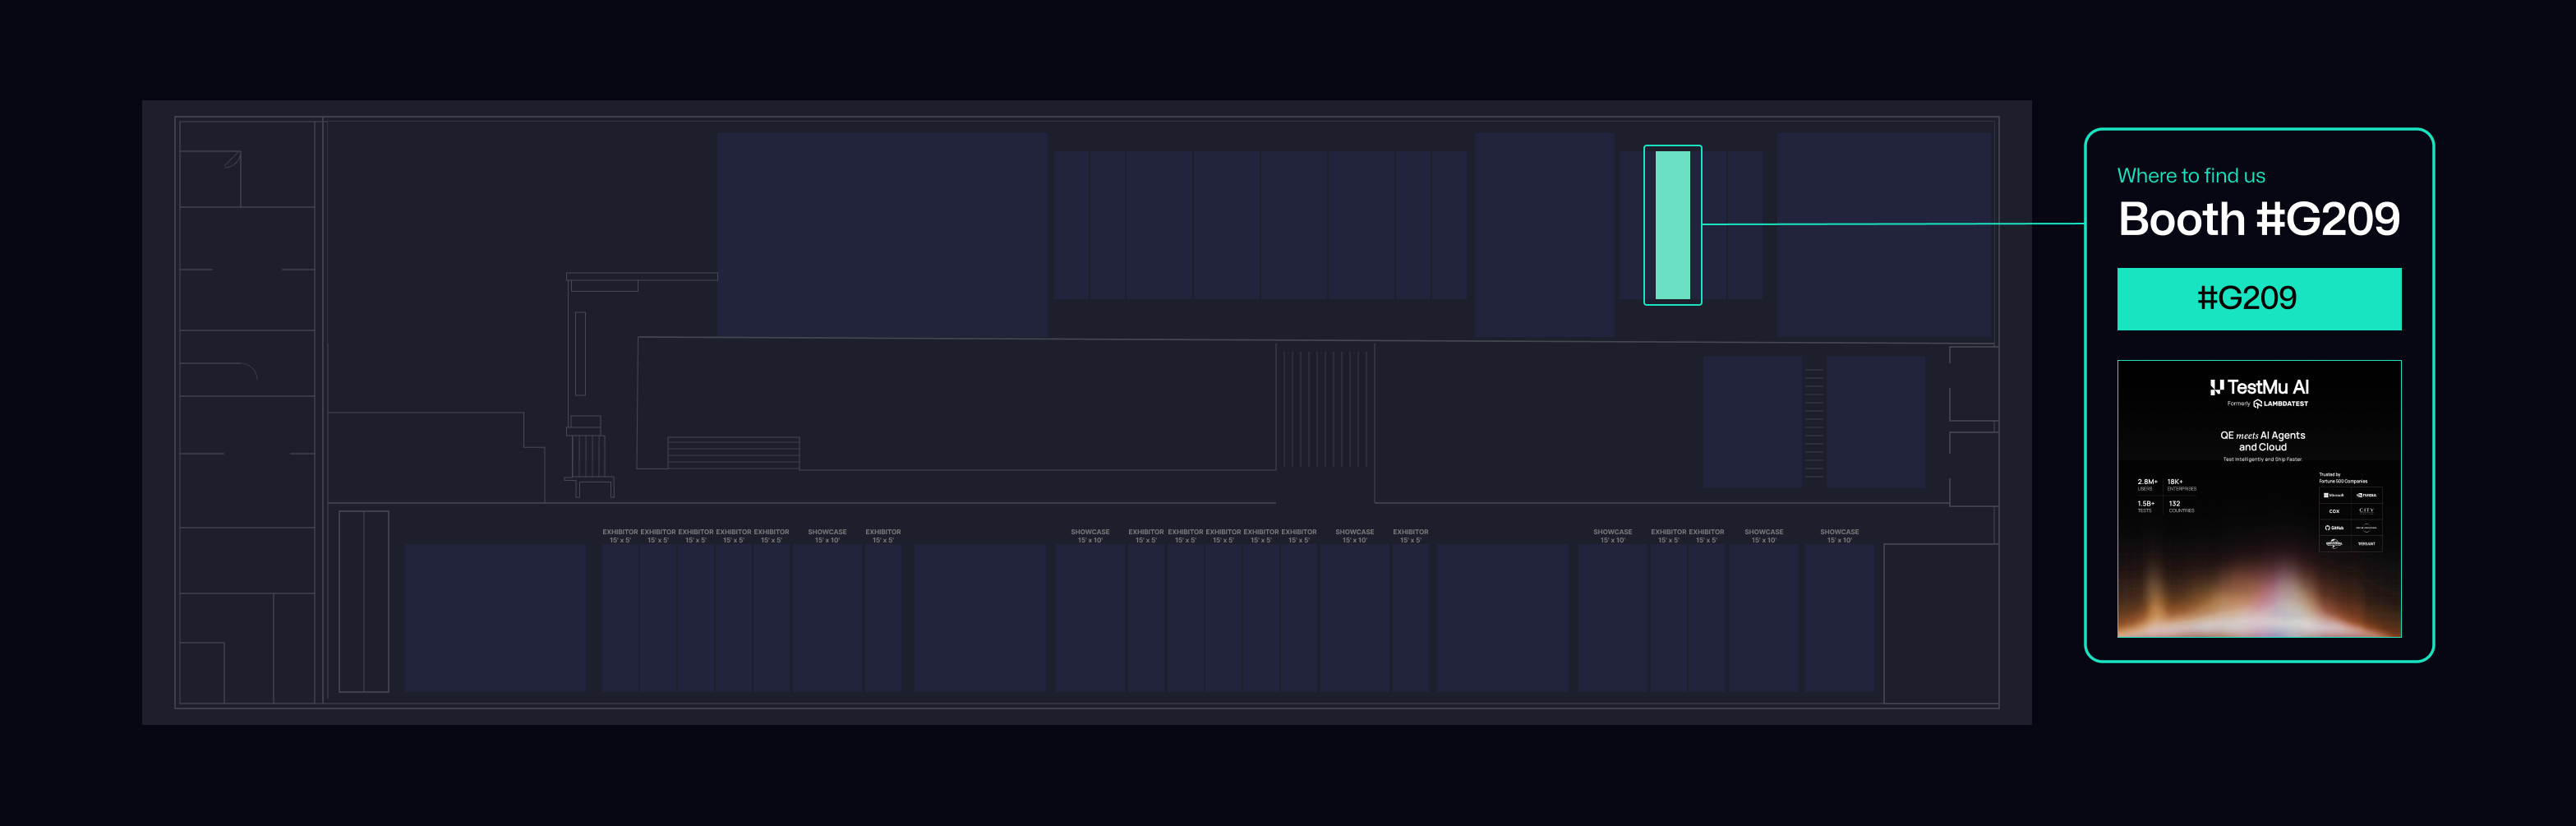The width and height of the screenshot is (2576, 826).
Task: Click the 'Booth #G209' heading
Action: tap(2258, 219)
